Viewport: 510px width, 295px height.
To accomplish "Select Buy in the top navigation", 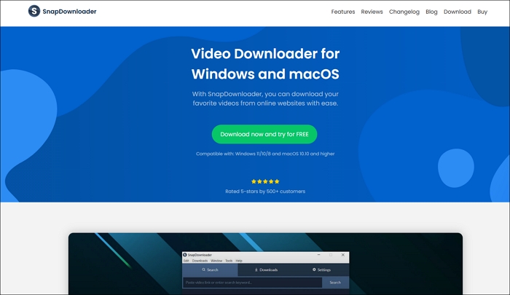I will point(482,12).
